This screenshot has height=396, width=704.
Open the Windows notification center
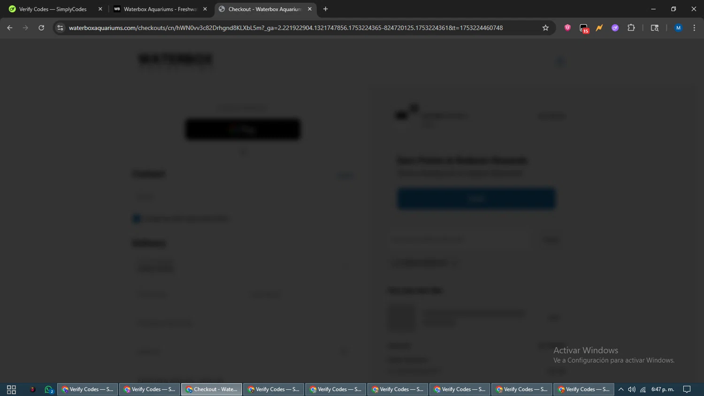[x=687, y=389]
